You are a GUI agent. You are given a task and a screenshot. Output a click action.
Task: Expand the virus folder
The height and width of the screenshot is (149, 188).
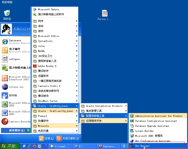55,46
